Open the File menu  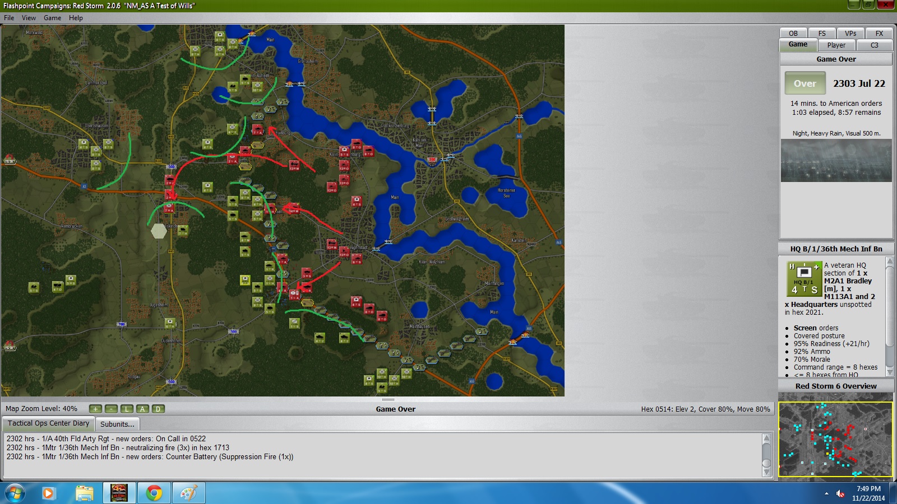point(9,18)
